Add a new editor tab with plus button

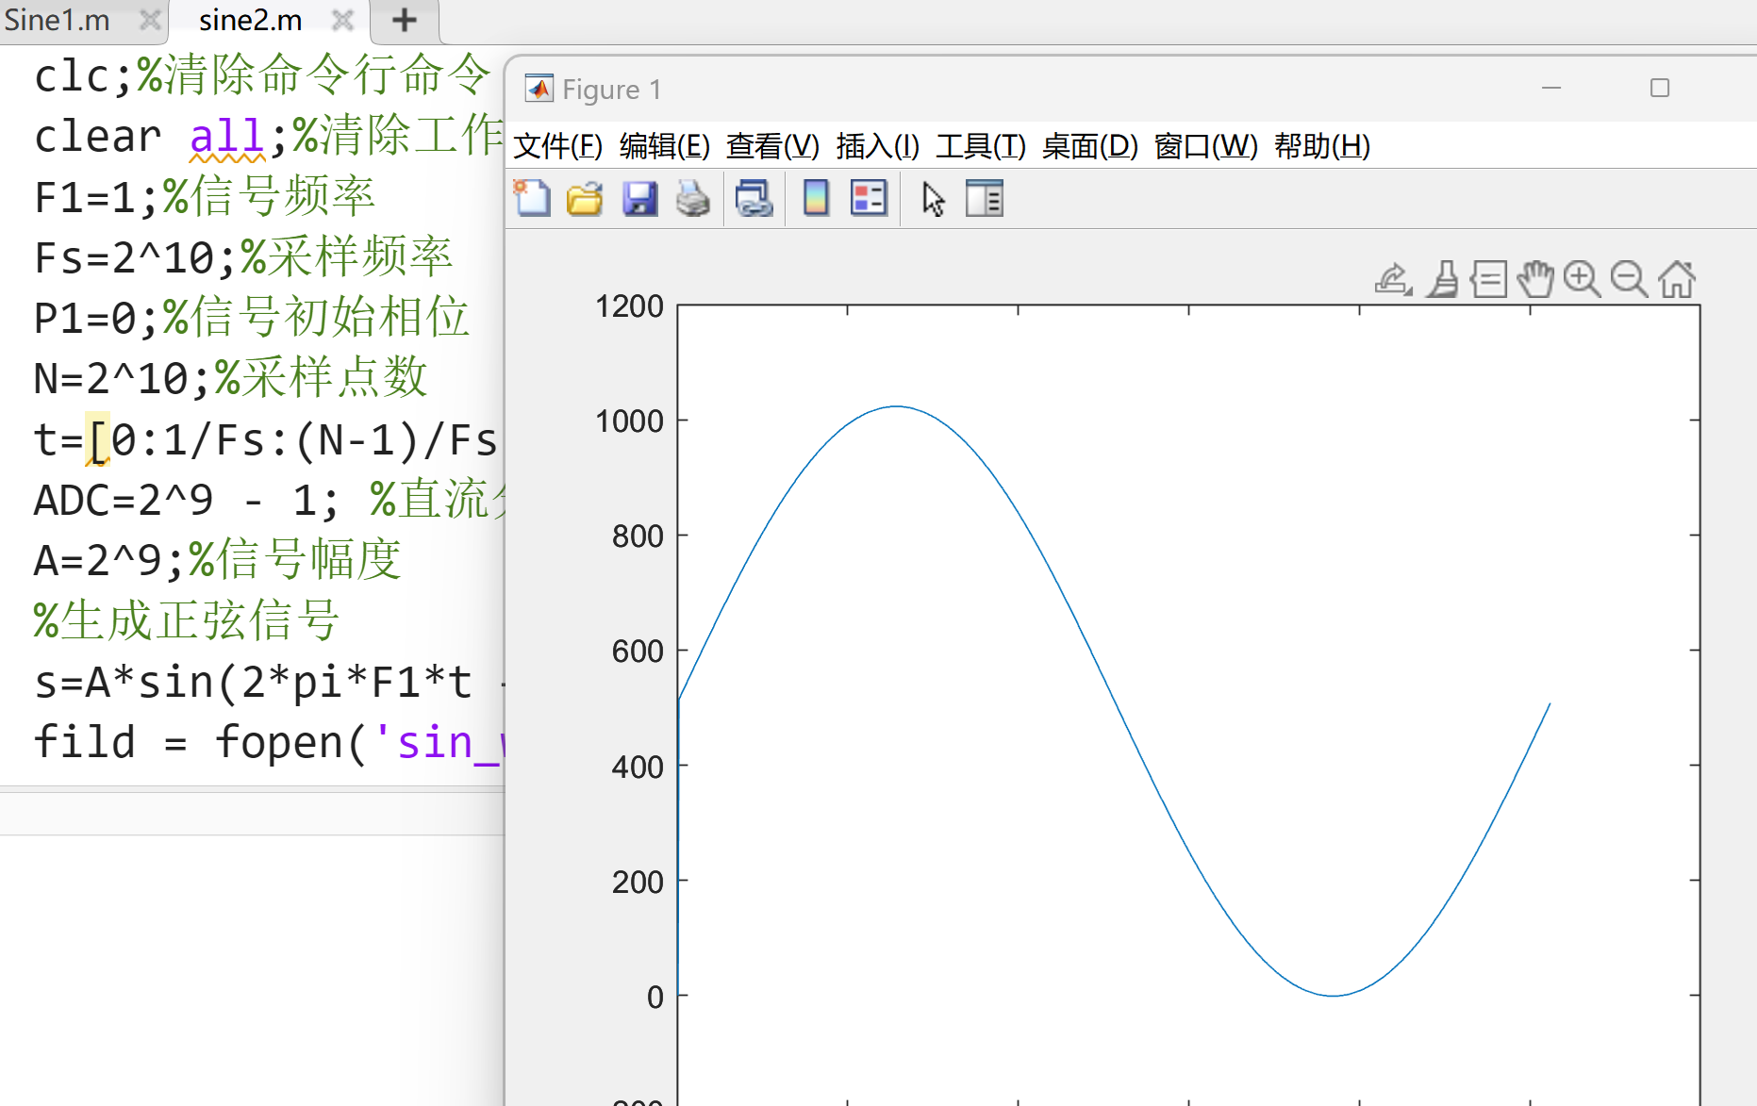tap(405, 20)
